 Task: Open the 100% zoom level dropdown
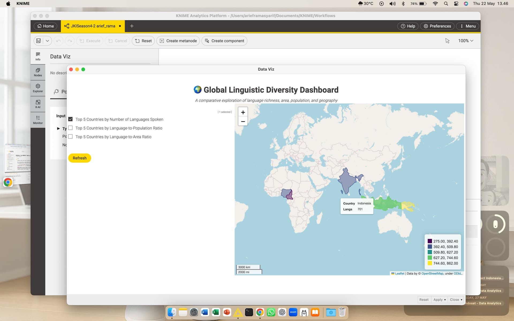(466, 41)
